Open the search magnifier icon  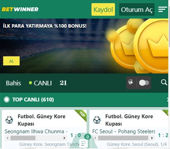tap(164, 82)
